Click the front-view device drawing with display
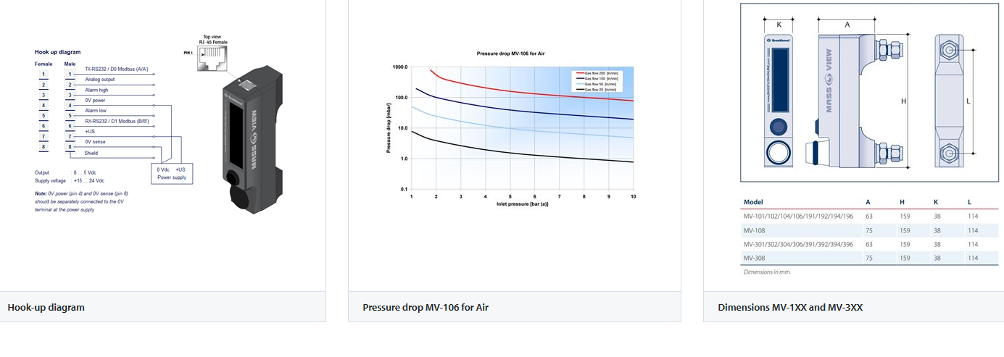The height and width of the screenshot is (357, 1004). click(x=779, y=101)
